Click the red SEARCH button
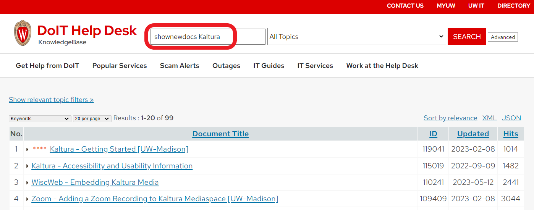Screen dimensions: 534x210 467,37
